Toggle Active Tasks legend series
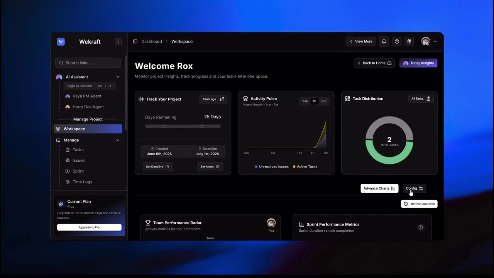 click(305, 167)
